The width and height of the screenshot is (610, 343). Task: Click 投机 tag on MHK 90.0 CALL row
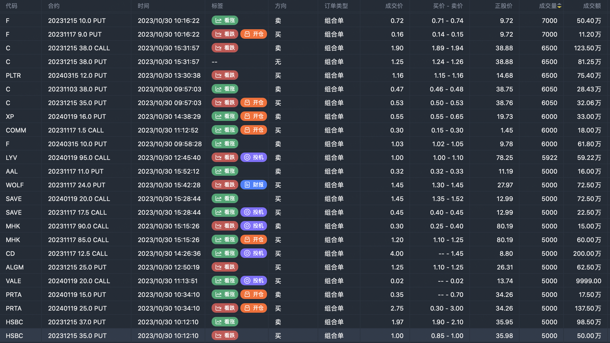click(254, 226)
